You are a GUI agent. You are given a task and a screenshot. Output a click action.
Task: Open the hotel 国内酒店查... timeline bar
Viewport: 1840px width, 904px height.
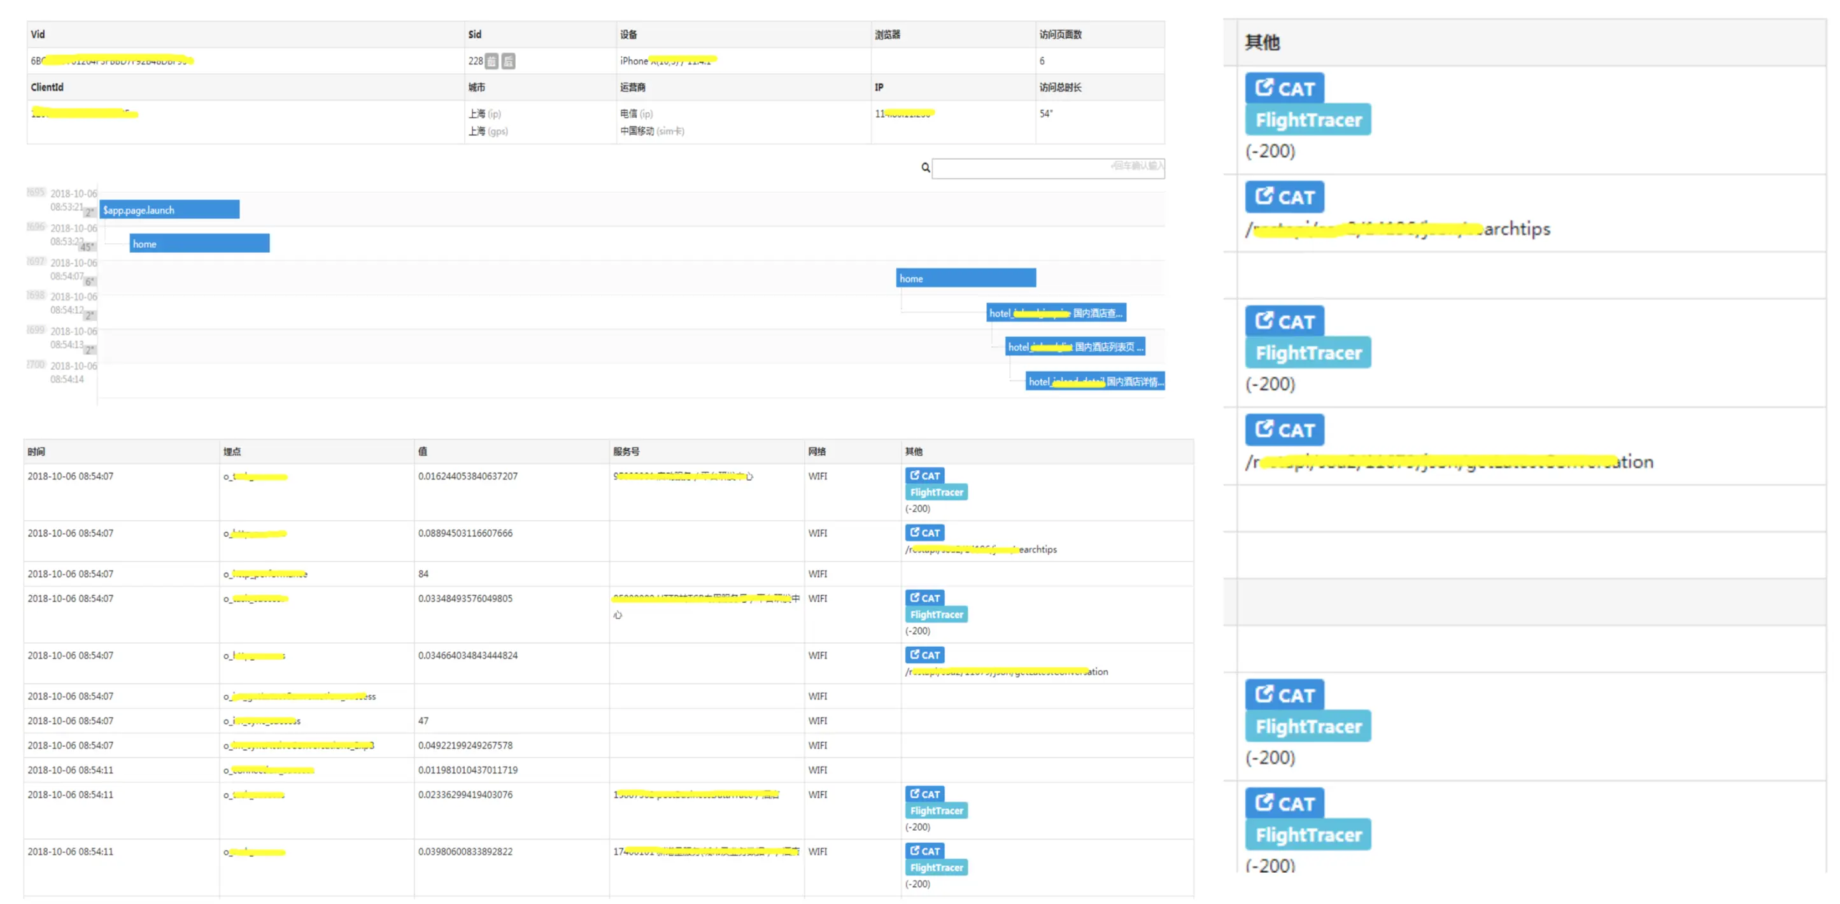pos(1056,313)
